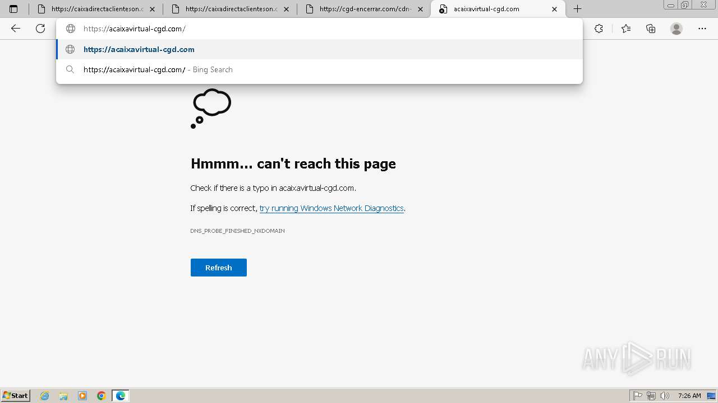Click the volume speaker tray icon
This screenshot has height=403, width=718.
pyautogui.click(x=665, y=396)
